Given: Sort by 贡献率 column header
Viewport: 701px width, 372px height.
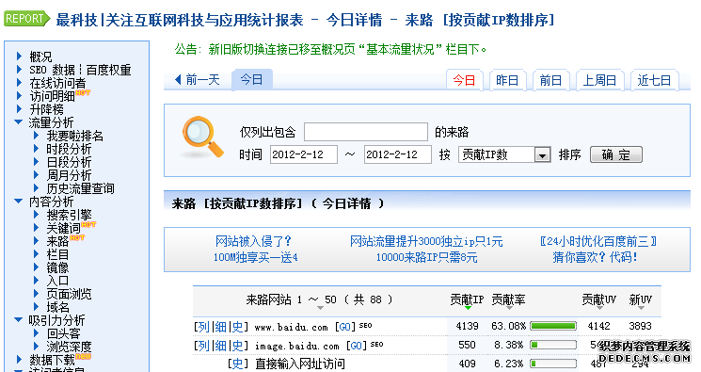Looking at the screenshot, I should 508,299.
